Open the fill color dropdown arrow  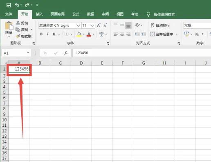[84, 34]
